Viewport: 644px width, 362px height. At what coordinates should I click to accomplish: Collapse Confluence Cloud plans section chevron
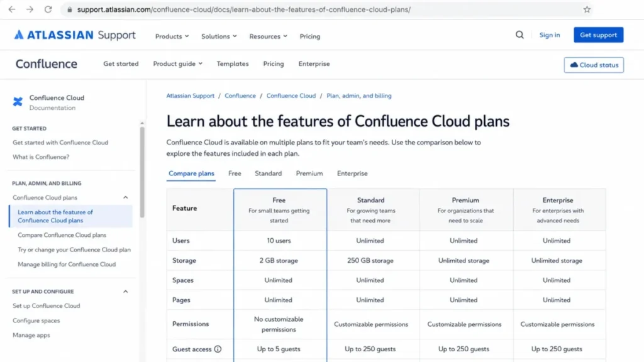(x=126, y=197)
